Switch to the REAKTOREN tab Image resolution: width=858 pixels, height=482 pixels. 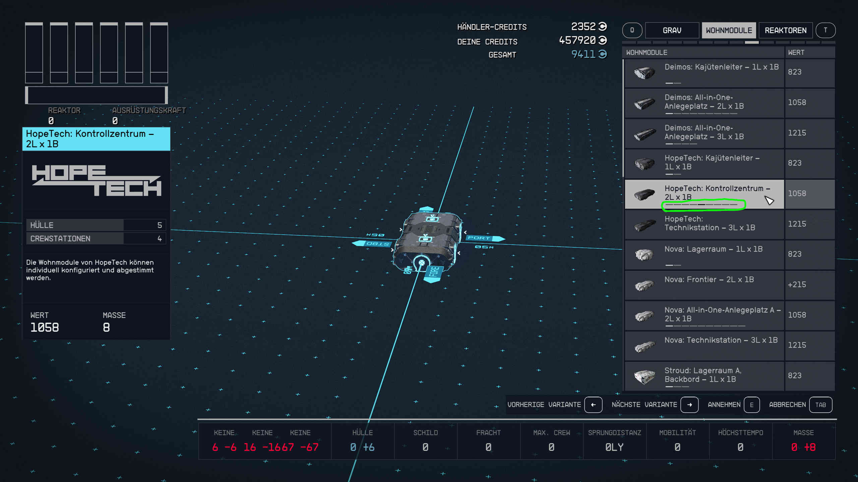tap(785, 30)
